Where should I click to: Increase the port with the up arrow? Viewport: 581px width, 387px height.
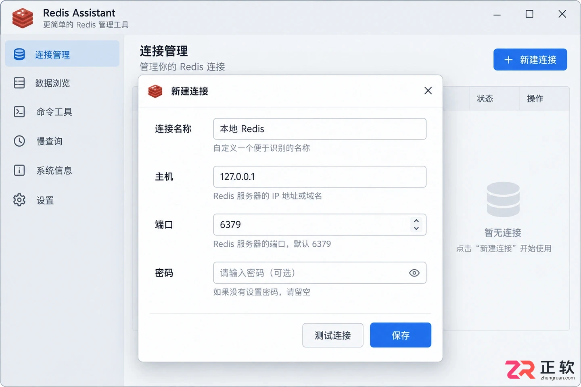[x=416, y=221]
